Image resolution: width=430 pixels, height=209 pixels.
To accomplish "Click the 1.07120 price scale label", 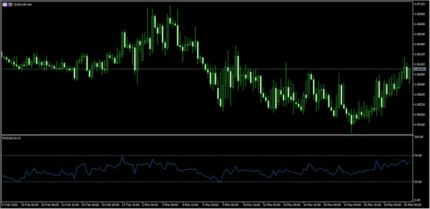I will click(x=420, y=4).
